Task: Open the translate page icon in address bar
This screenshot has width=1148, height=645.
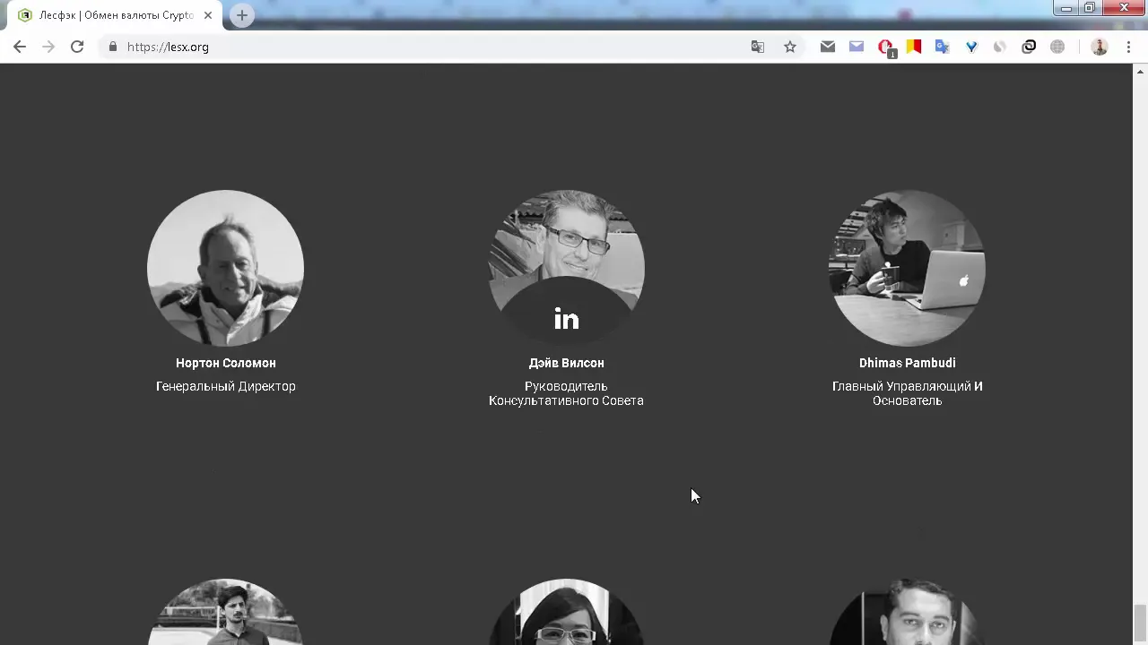Action: [x=758, y=47]
